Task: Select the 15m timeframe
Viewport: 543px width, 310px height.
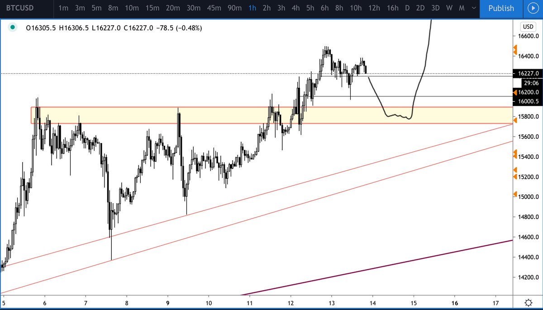Action: [152, 8]
